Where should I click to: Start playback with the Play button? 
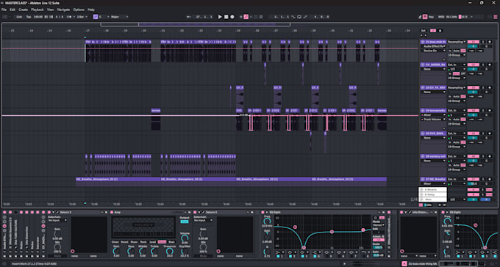click(x=220, y=17)
